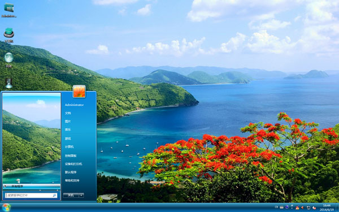Open the taskbar clock showing 16:44
339x212 pixels.
point(327,207)
